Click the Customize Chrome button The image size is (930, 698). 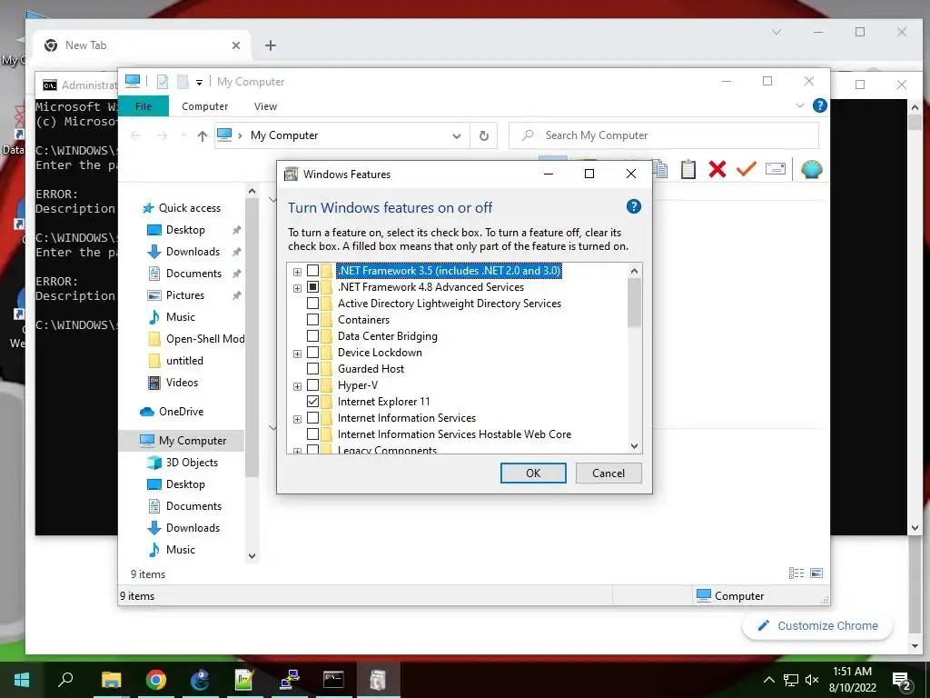817,625
